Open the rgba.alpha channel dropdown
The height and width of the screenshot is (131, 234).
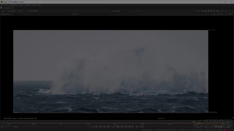pyautogui.click(x=12, y=11)
